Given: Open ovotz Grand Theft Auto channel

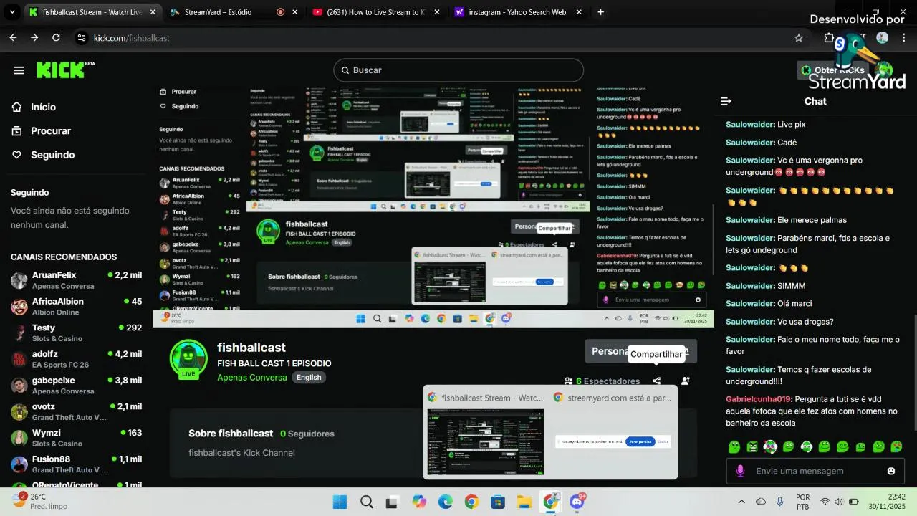Looking at the screenshot, I should click(x=76, y=411).
